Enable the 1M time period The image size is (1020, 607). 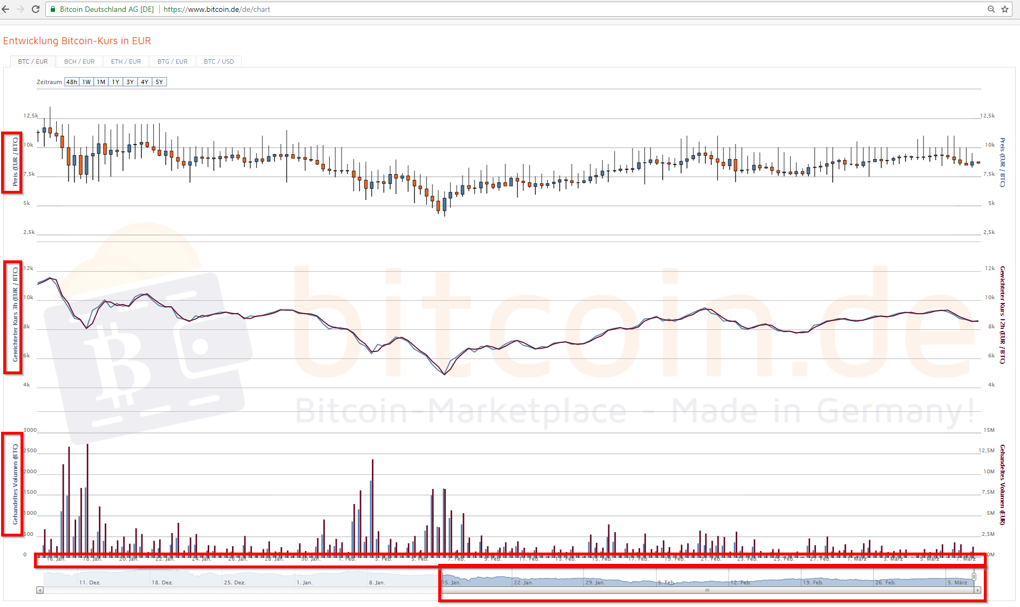[100, 81]
